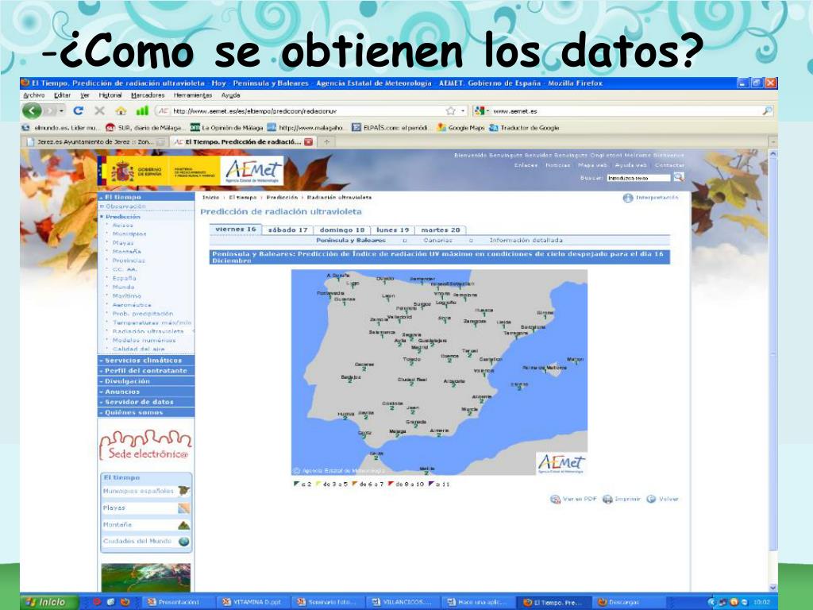Click the Interpretación info icon
Screen dimensions: 813x610
pyautogui.click(x=628, y=198)
